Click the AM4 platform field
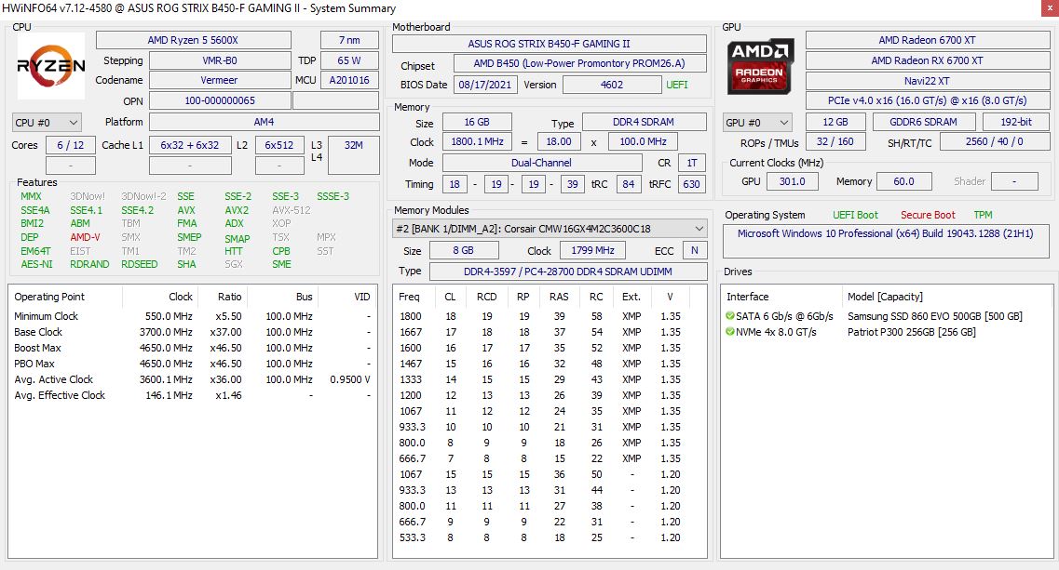Screen dimensions: 1059x570 point(265,122)
